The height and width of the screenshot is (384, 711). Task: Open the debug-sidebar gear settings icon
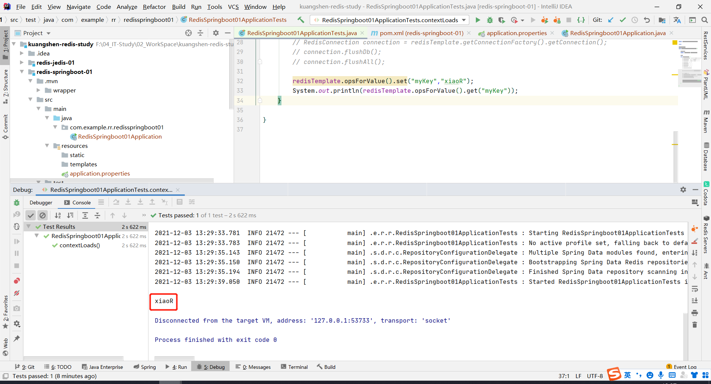(17, 324)
